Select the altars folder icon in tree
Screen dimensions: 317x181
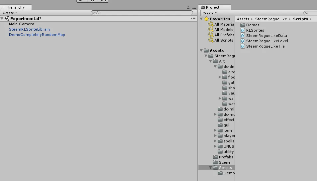225,72
